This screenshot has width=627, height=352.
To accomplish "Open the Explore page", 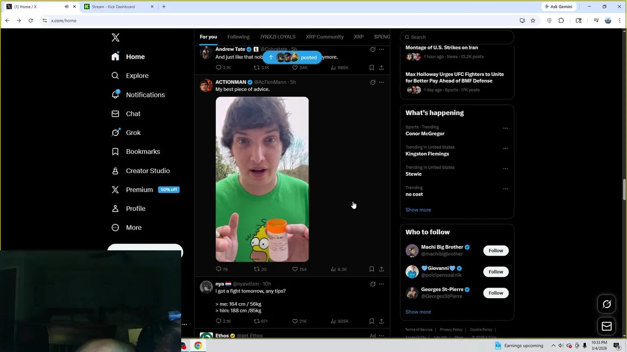I will click(130, 76).
